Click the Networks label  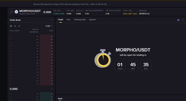click(143, 11)
